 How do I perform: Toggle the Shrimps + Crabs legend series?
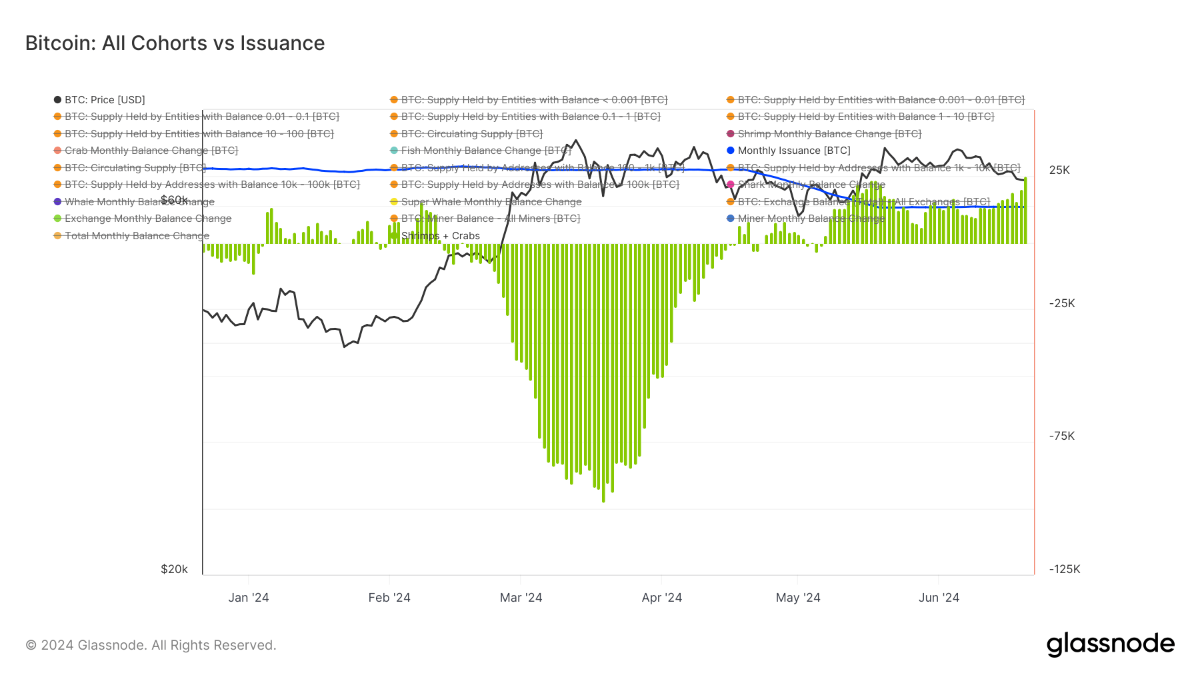tap(440, 236)
